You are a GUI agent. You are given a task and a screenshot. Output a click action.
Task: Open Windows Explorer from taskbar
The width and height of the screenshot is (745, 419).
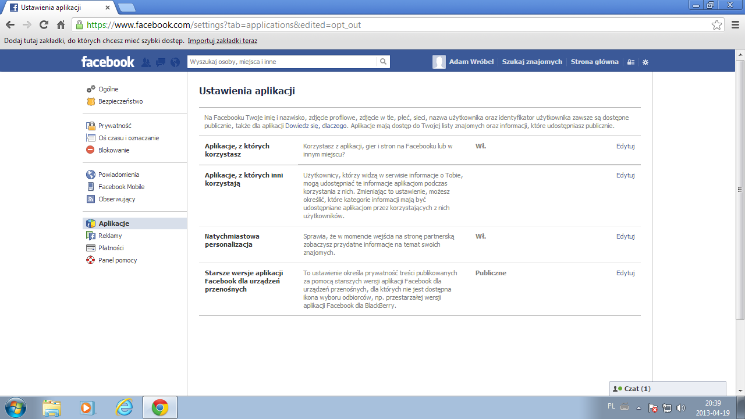pos(52,407)
